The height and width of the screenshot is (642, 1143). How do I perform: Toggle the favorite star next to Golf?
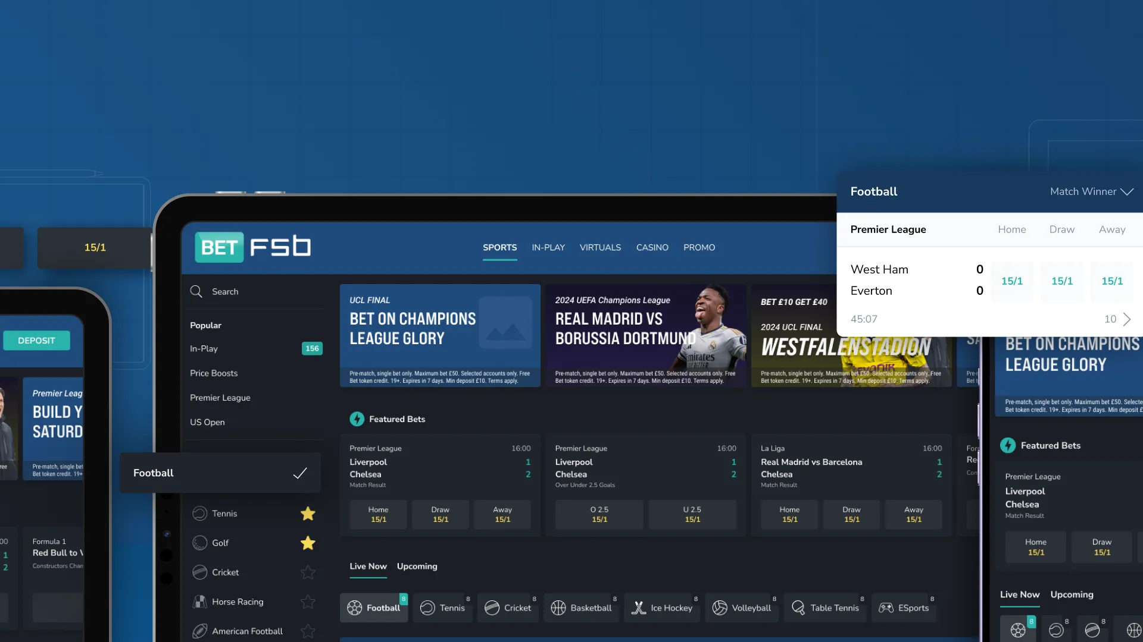[308, 543]
